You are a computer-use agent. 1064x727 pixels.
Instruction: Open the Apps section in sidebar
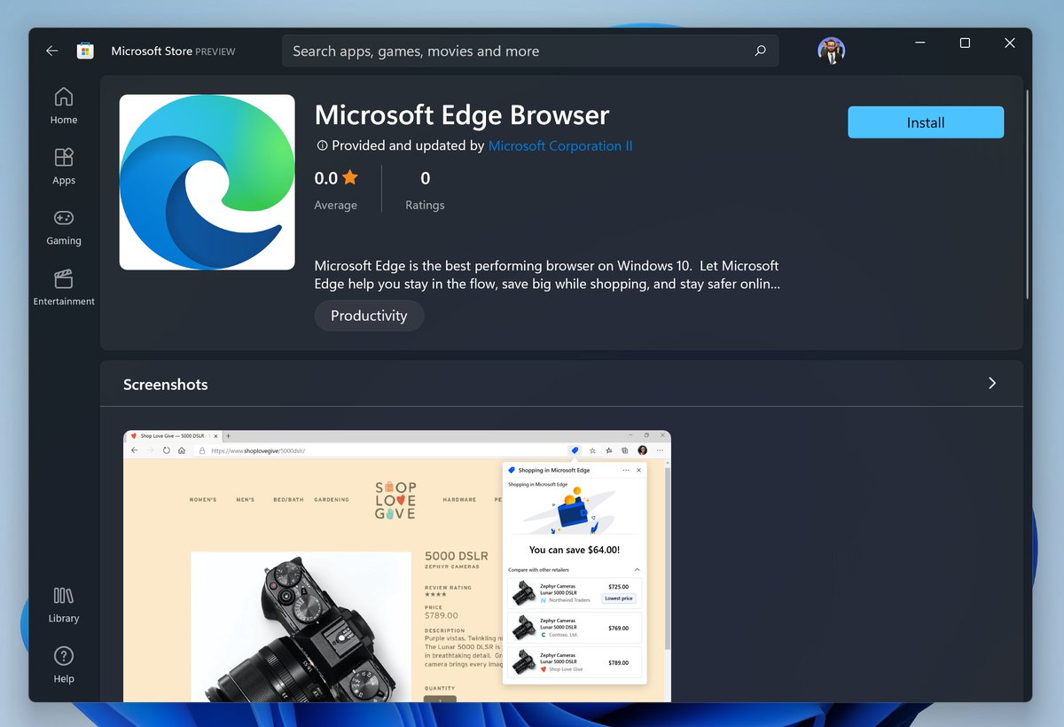[x=64, y=166]
